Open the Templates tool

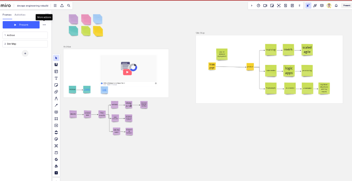[x=56, y=71]
